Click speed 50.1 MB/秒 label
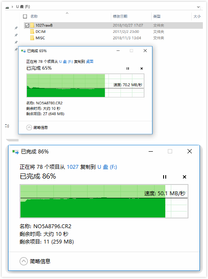This screenshot has height=279, width=208. point(165,194)
